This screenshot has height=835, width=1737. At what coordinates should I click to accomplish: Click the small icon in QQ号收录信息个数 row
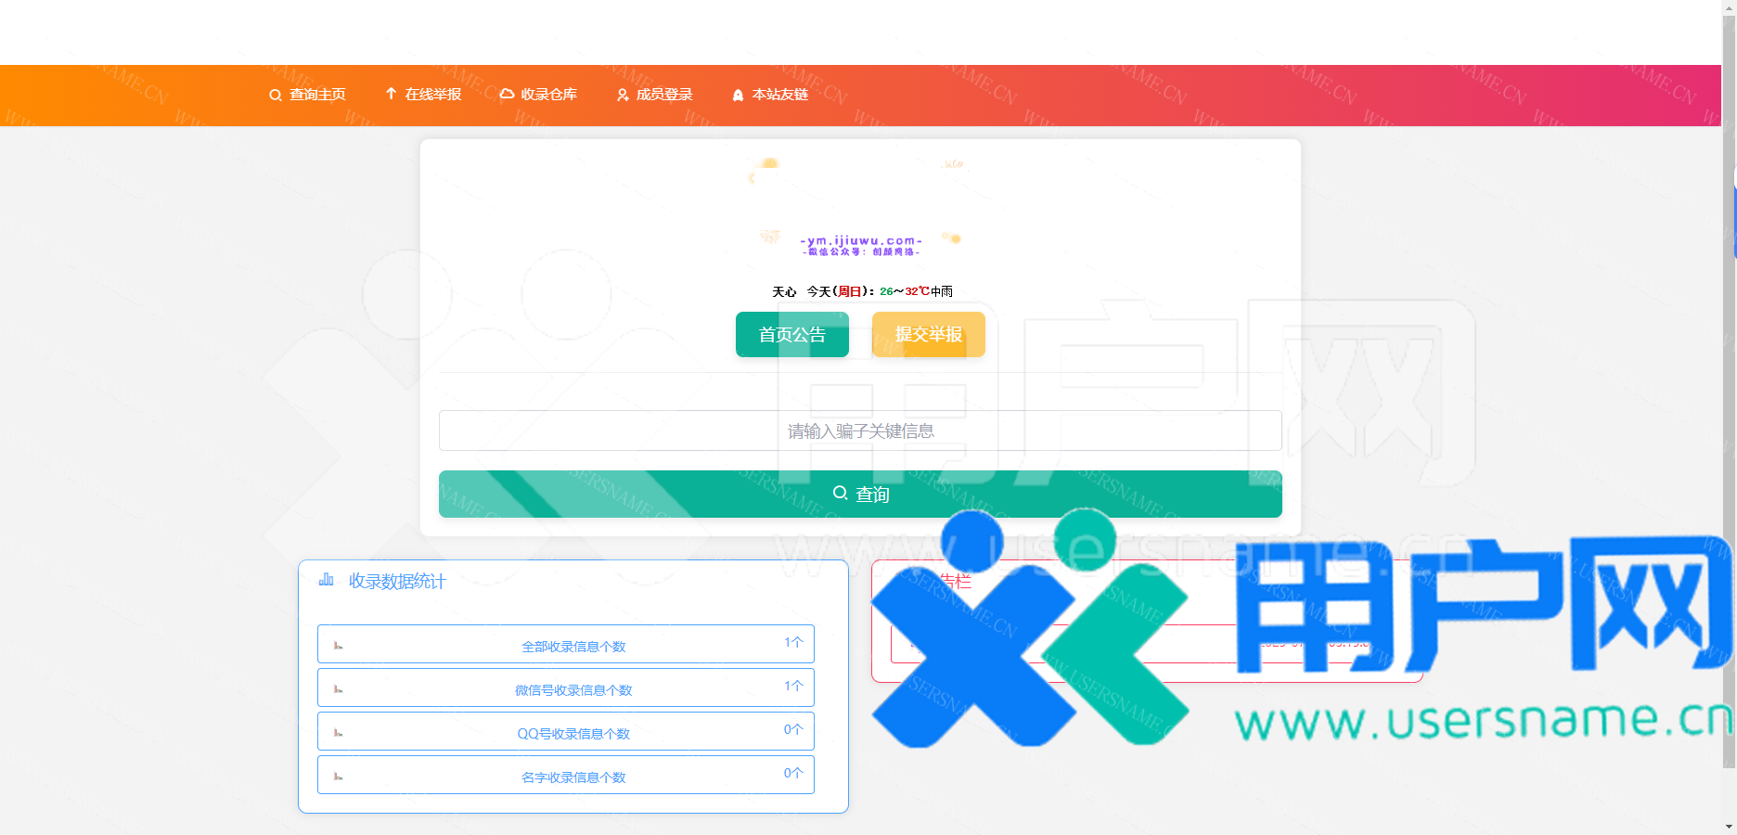(339, 733)
